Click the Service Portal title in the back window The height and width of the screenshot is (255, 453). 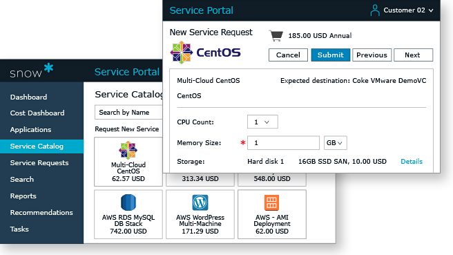(127, 72)
